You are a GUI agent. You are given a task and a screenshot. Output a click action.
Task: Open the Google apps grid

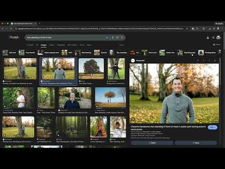point(213,38)
